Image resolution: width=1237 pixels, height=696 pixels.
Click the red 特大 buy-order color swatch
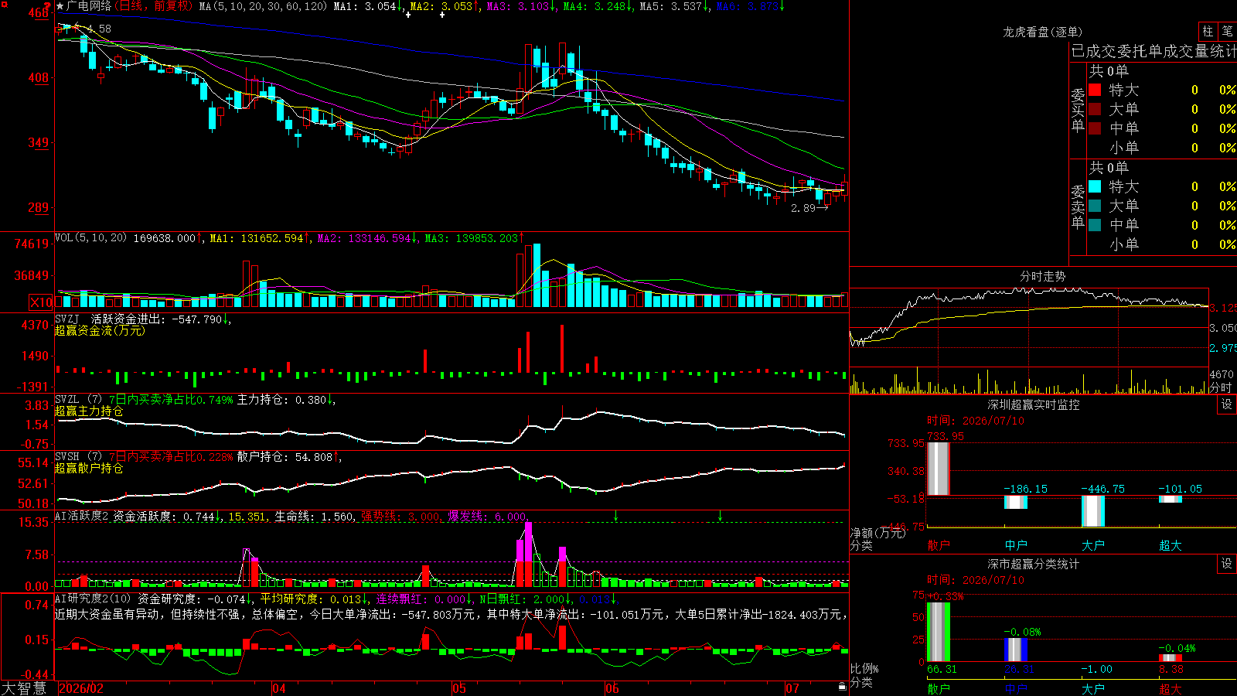click(x=1095, y=90)
